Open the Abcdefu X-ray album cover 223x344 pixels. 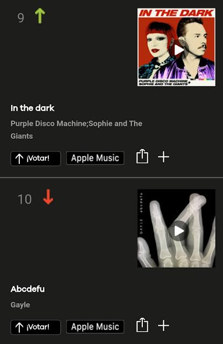[x=176, y=228]
